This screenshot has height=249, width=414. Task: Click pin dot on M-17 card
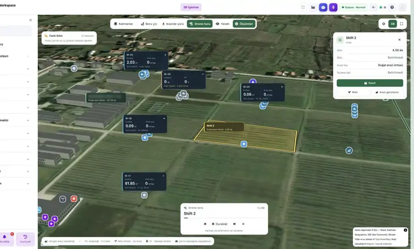coord(164,176)
